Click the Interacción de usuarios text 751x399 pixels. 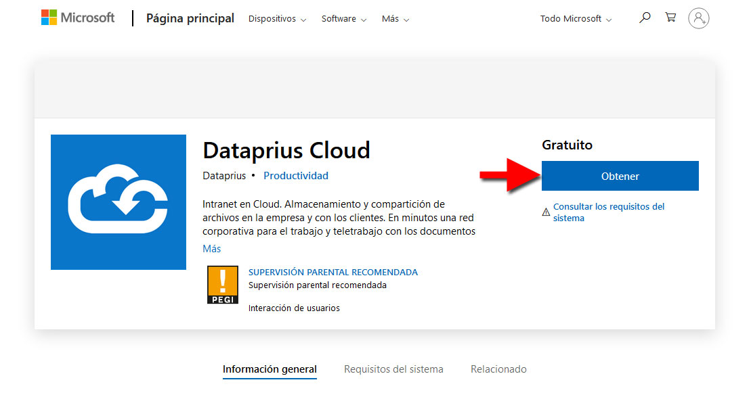(x=294, y=308)
